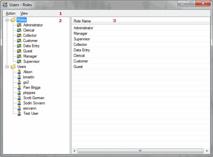Select user name Sodin Sovann
The width and height of the screenshot is (213, 157).
pos(34,103)
